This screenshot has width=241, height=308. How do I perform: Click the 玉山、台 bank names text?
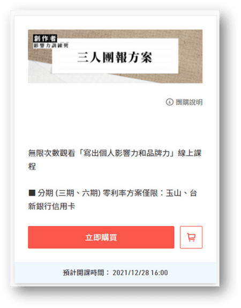pyautogui.click(x=182, y=193)
